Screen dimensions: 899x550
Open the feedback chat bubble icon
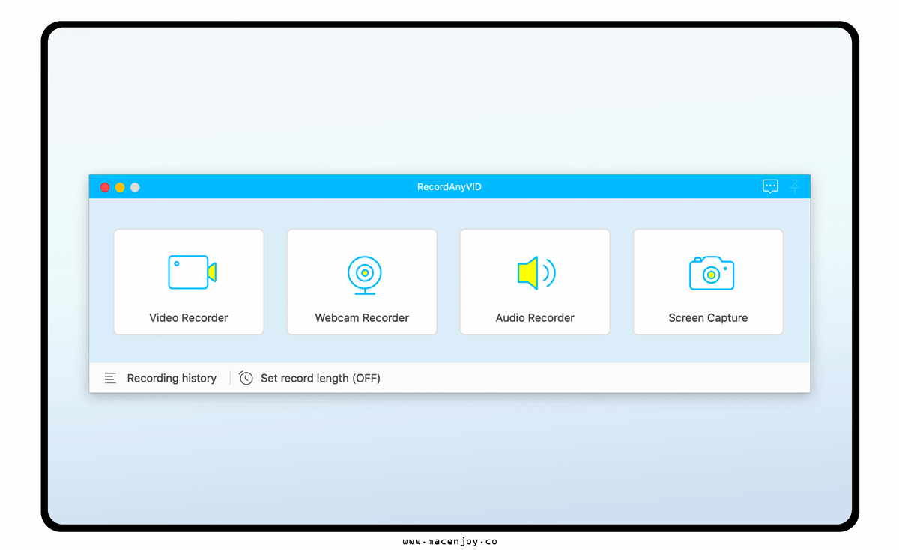(x=770, y=186)
